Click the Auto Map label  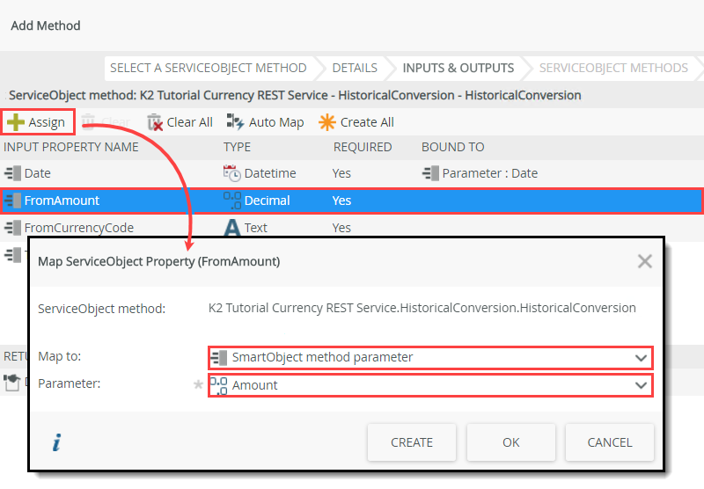pyautogui.click(x=276, y=122)
